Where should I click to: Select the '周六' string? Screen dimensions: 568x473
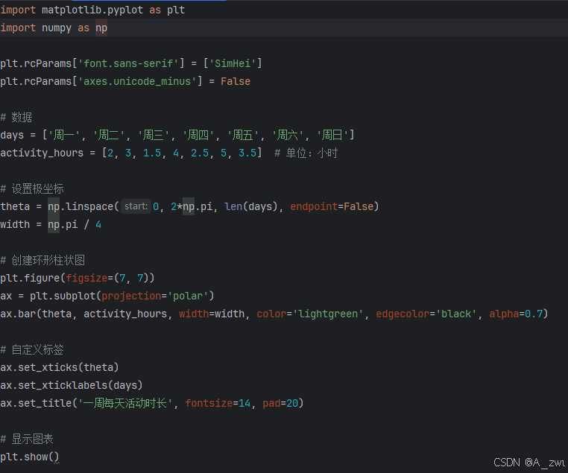(x=288, y=135)
